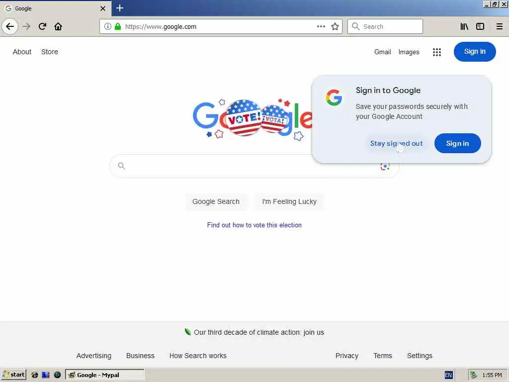Open the browser home page
Image resolution: width=509 pixels, height=382 pixels.
58,26
